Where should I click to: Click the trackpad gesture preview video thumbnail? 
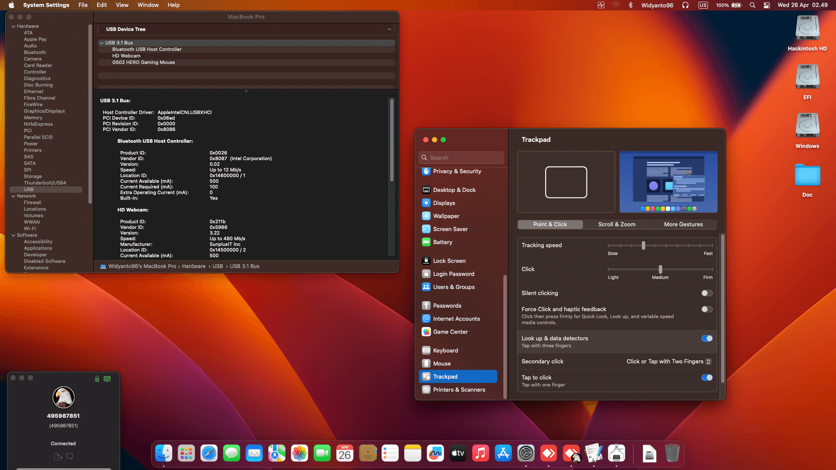pyautogui.click(x=668, y=182)
